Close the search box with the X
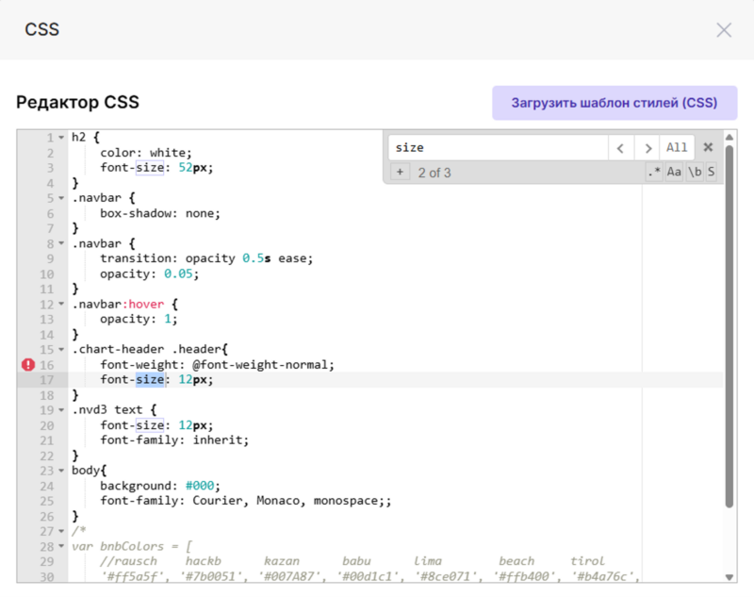This screenshot has width=754, height=597. pos(708,147)
